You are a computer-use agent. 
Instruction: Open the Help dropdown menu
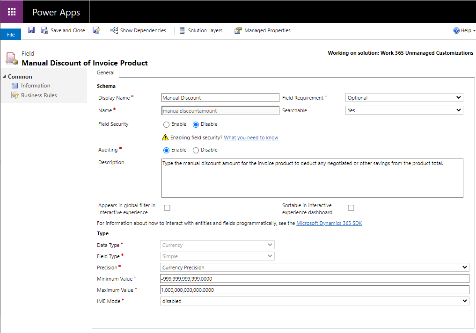pyautogui.click(x=468, y=30)
